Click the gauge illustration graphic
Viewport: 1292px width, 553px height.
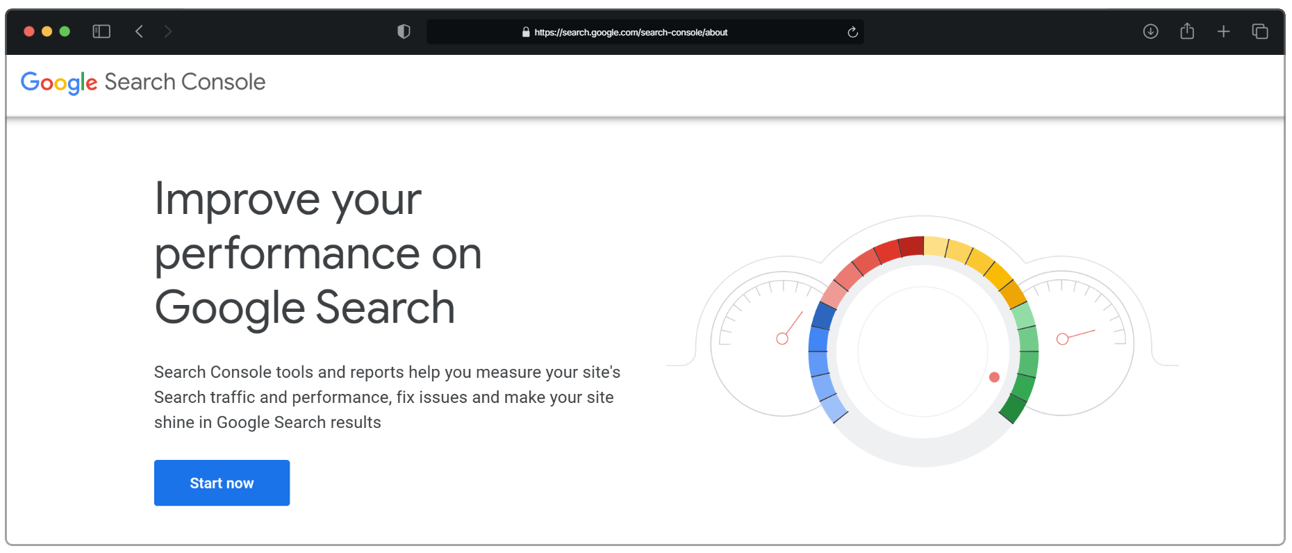922,341
